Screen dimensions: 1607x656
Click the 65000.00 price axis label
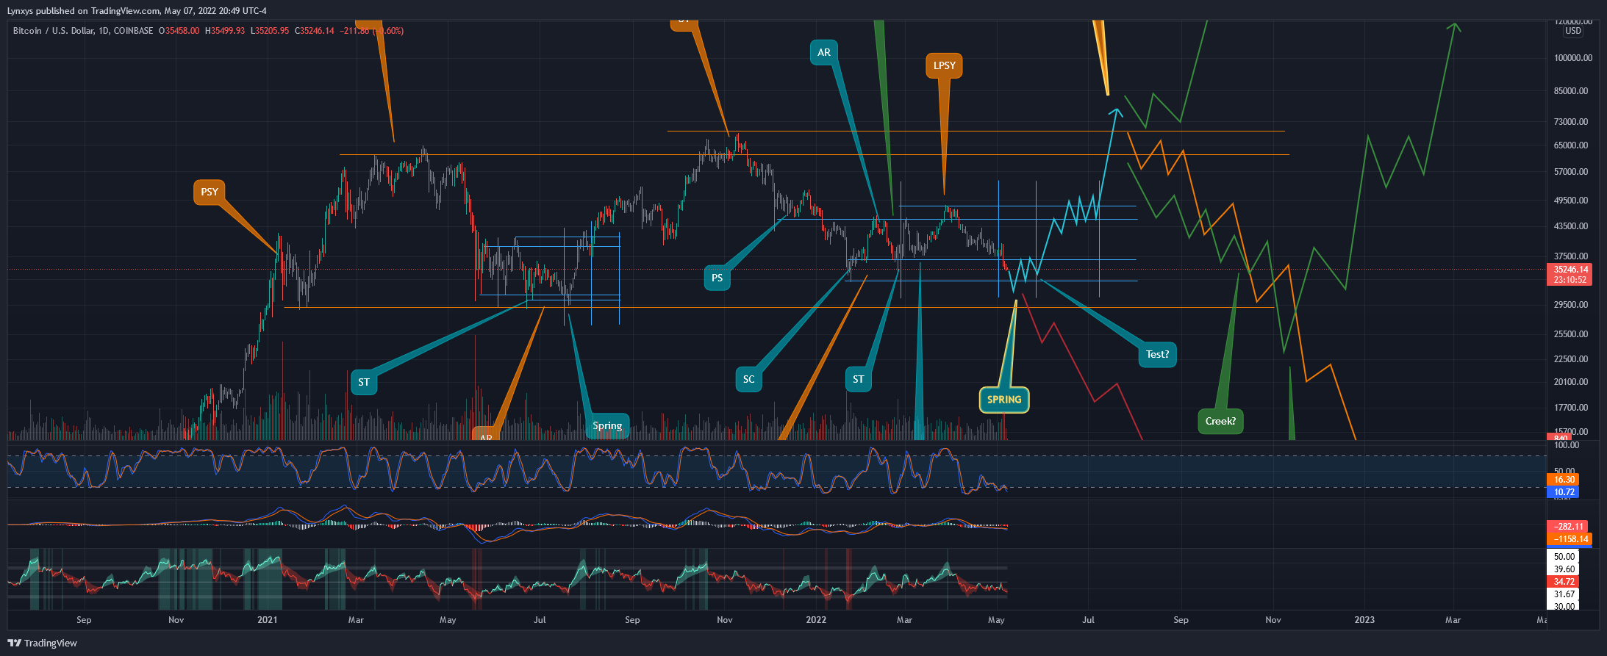coord(1571,145)
